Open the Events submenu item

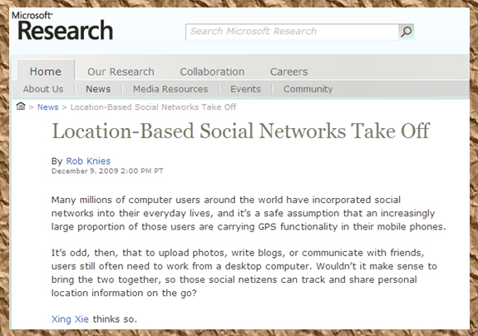(x=245, y=89)
